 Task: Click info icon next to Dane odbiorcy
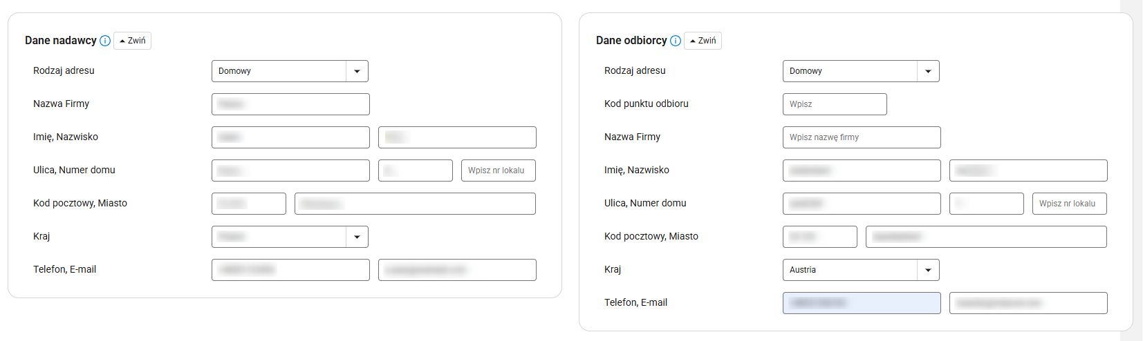point(676,41)
